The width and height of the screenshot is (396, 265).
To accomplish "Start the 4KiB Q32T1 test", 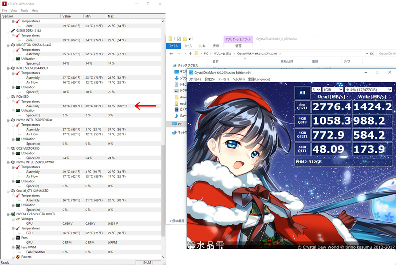I will (x=302, y=135).
